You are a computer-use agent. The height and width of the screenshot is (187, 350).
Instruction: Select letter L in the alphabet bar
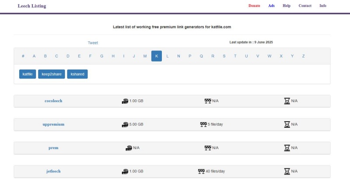(x=168, y=56)
